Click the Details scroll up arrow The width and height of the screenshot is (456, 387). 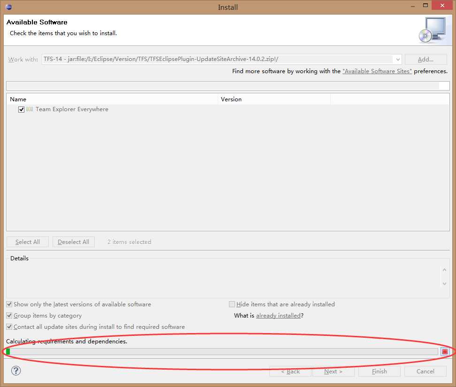[x=444, y=270]
